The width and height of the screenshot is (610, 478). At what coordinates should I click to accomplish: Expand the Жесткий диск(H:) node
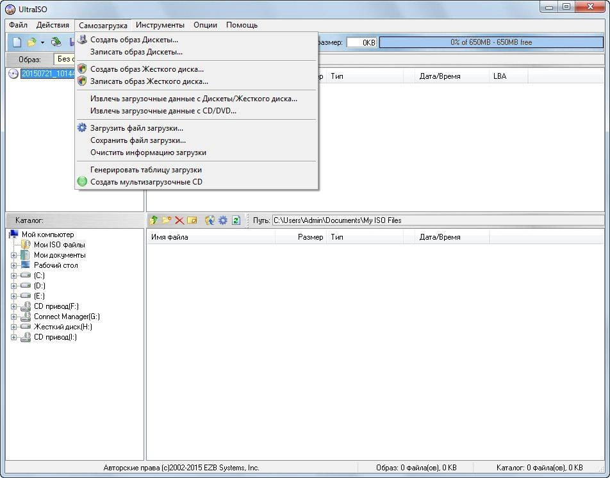tap(13, 327)
